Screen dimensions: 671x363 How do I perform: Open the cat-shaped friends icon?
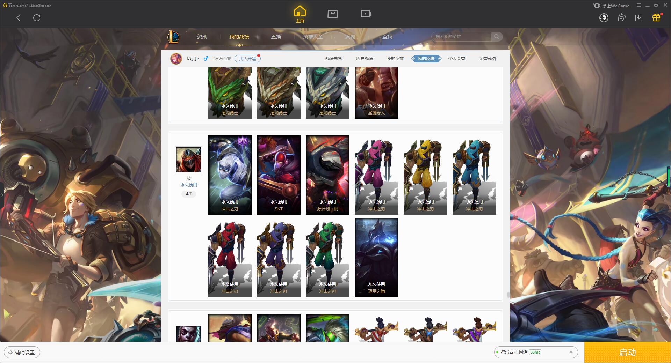[621, 17]
